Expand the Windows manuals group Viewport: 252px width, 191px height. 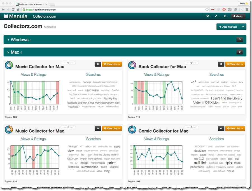(19, 40)
